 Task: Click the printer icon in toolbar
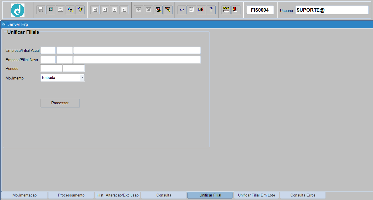point(61,10)
